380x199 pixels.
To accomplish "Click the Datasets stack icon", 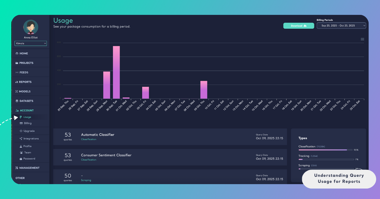I will pyautogui.click(x=17, y=101).
